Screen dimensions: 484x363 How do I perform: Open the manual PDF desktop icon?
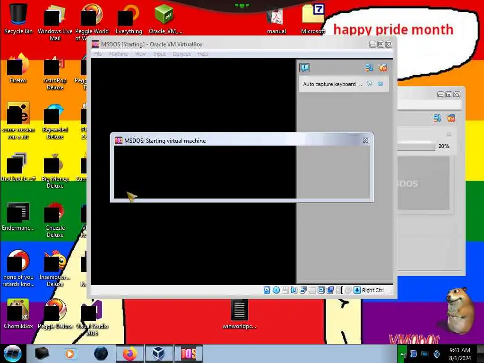[276, 20]
